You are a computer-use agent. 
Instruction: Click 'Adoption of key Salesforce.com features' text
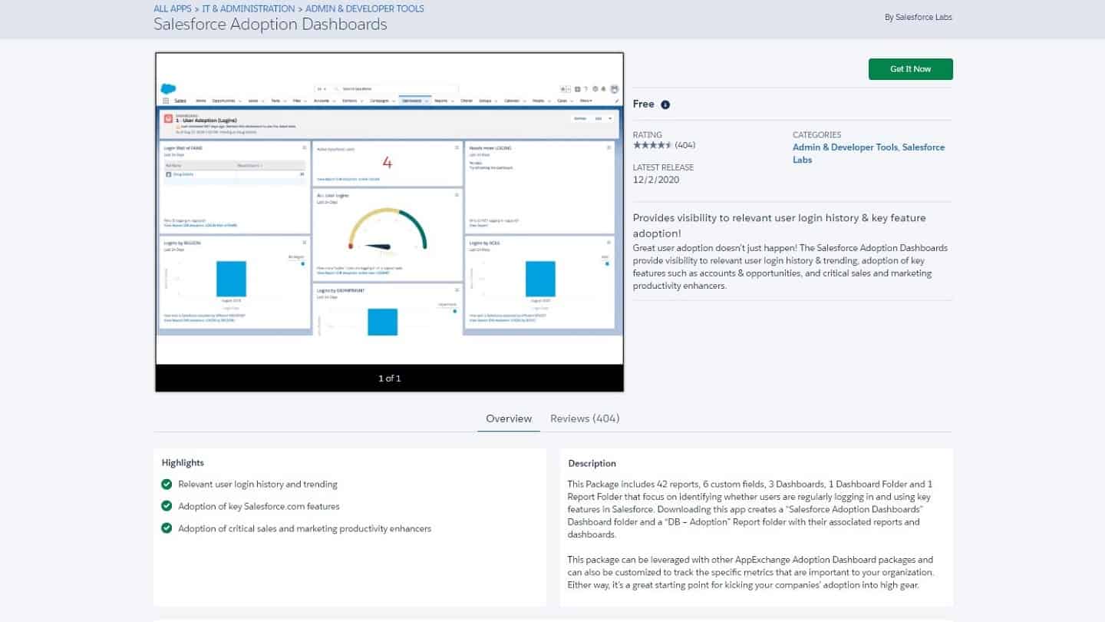259,507
